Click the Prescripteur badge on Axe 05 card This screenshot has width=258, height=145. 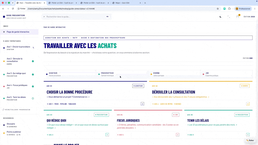tap(242, 115)
